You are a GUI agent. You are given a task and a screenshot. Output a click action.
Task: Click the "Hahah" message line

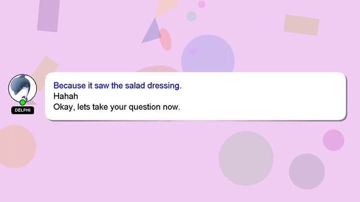(66, 96)
